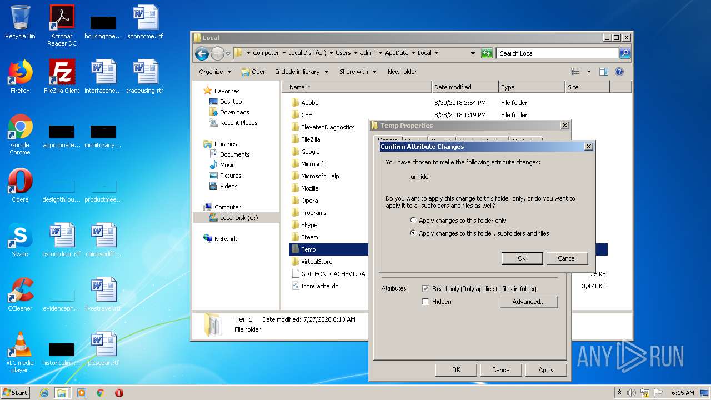
Task: Select Pictures library in navigation pane
Action: coord(230,176)
